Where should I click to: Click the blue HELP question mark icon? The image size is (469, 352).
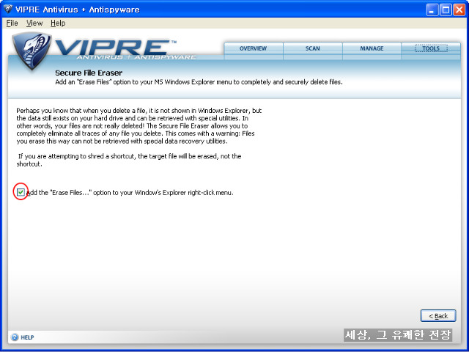pos(15,337)
